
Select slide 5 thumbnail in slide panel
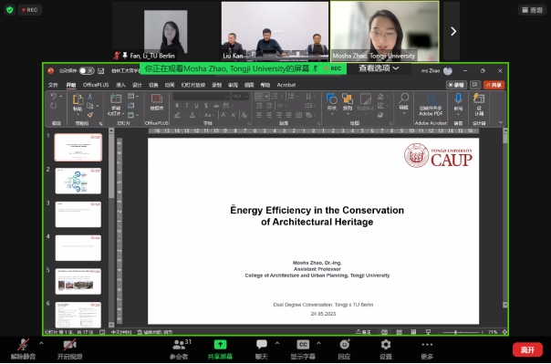point(78,282)
